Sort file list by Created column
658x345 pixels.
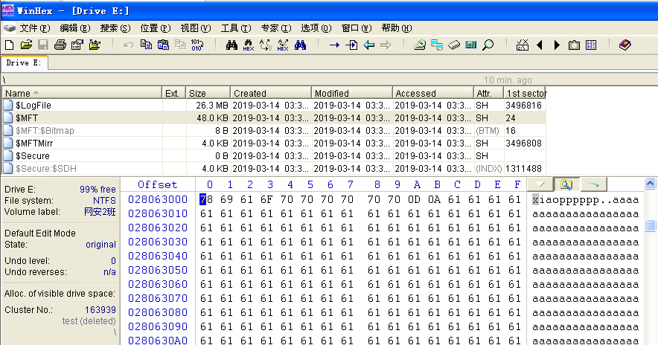pyautogui.click(x=271, y=93)
